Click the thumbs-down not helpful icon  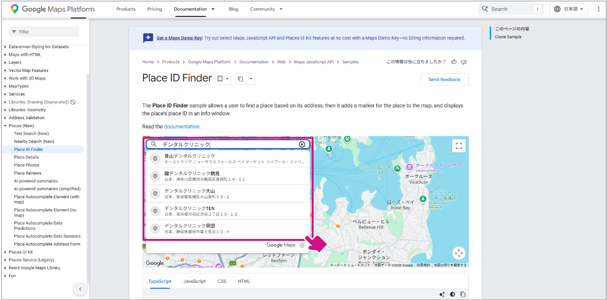[464, 62]
